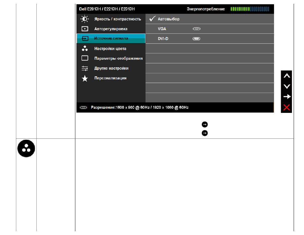Open the Авторегулировка menu item
Image resolution: width=304 pixels, height=235 pixels.
[111, 29]
